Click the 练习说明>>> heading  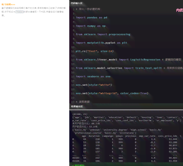coord(8,4)
